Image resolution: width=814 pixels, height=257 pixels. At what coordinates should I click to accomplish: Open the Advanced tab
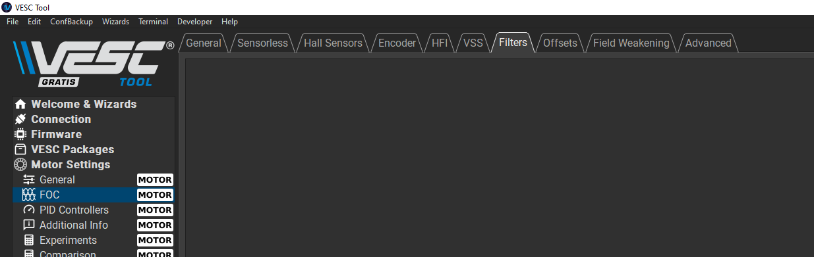tap(708, 43)
